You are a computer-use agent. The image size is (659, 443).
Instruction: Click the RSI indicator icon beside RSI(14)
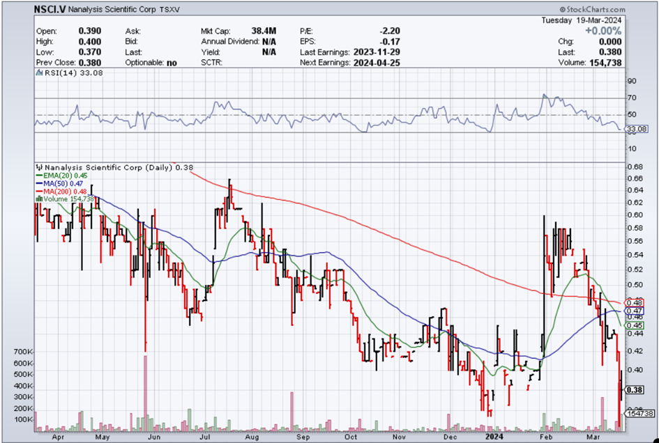(x=40, y=72)
